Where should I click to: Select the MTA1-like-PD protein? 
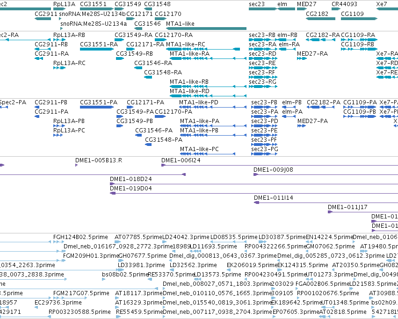pyautogui.click(x=213, y=107)
